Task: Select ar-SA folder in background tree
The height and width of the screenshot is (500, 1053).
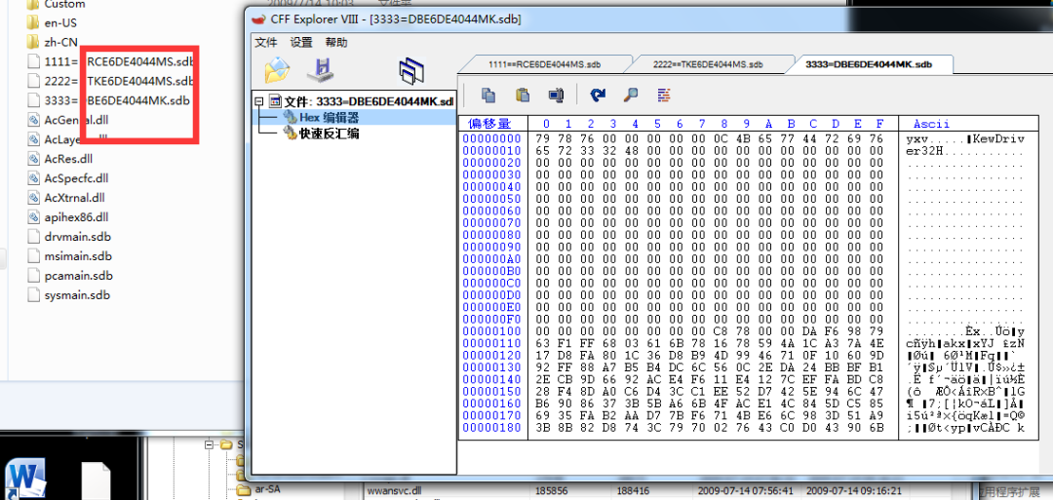Action: (x=267, y=489)
